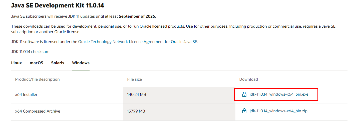Click the bold September of 2026 text
Viewport: 356px width, 123px height.
point(137,16)
